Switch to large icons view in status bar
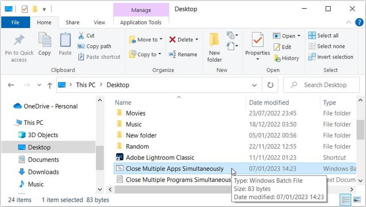This screenshot has height=207, width=366. point(356,200)
